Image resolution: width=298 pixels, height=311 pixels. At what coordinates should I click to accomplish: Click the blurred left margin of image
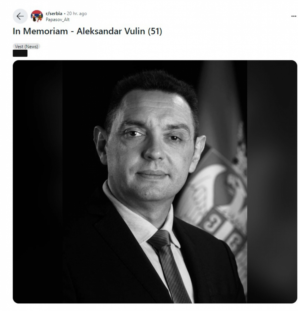pyautogui.click(x=38, y=182)
